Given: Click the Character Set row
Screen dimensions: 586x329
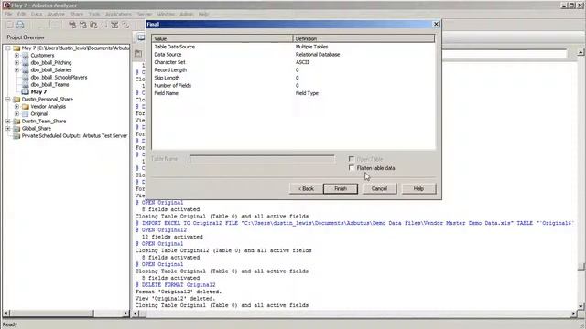Looking at the screenshot, I should [293, 62].
